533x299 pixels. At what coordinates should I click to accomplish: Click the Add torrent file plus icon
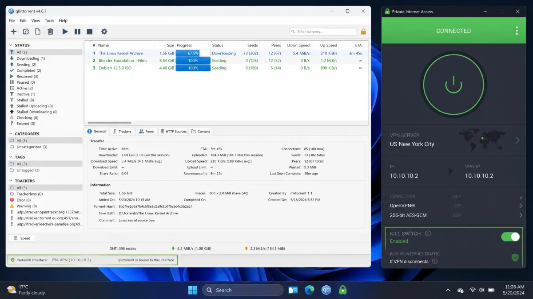13,31
